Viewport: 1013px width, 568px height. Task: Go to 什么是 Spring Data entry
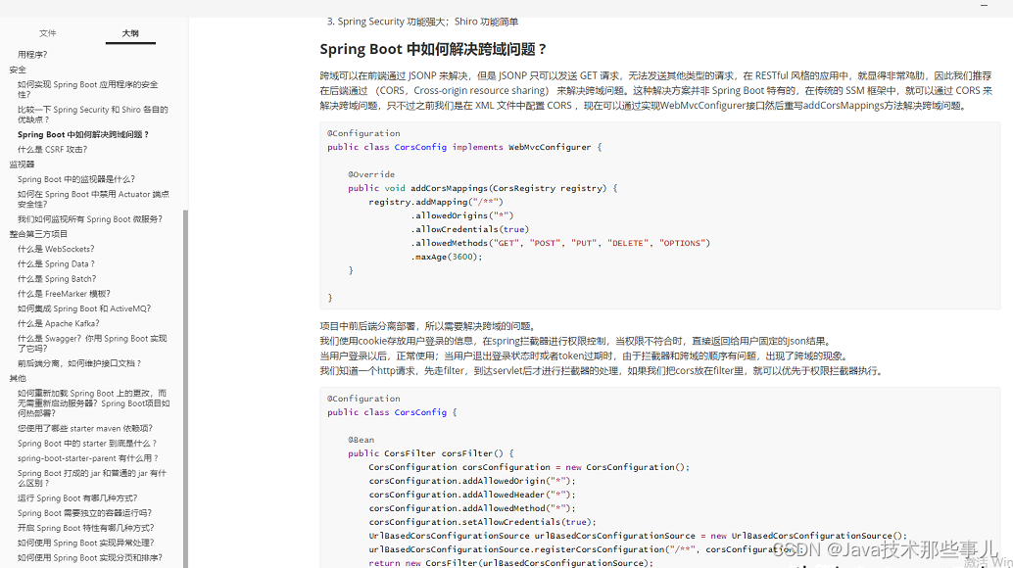coord(56,264)
